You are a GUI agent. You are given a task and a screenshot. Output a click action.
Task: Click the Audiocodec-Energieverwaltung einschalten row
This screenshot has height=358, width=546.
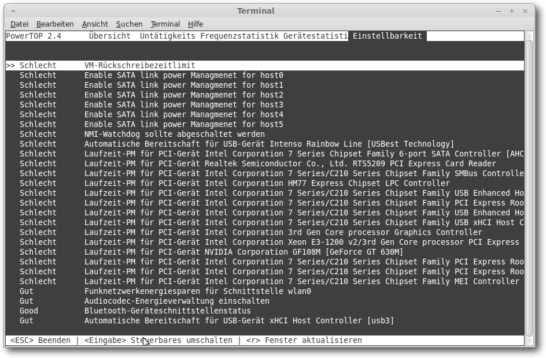(265, 301)
